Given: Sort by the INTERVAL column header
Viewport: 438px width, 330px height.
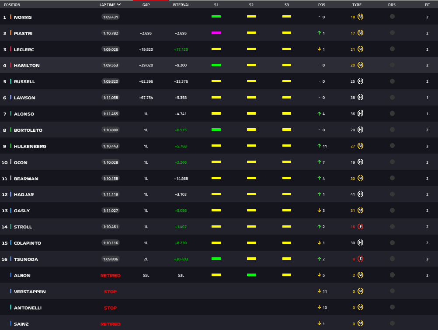Looking at the screenshot, I should pyautogui.click(x=181, y=5).
